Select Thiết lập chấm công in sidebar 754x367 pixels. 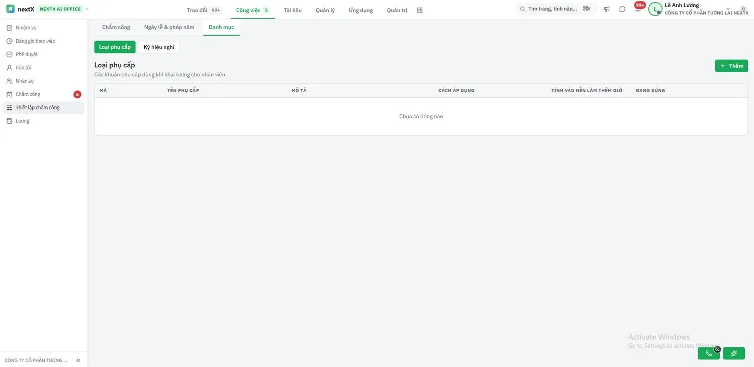pos(44,107)
